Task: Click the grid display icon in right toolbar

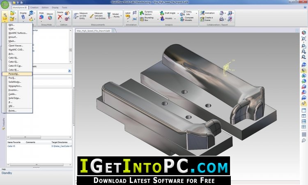Action: pos(304,134)
